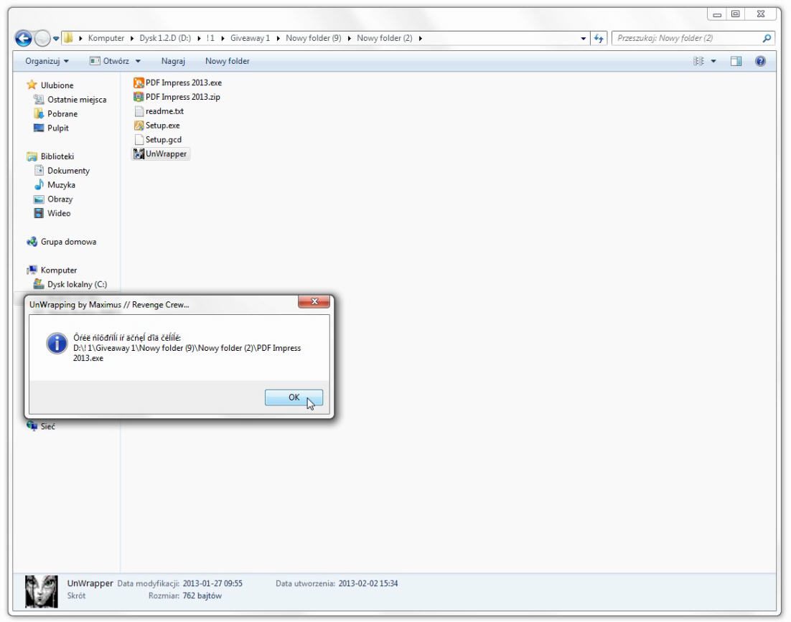Image resolution: width=791 pixels, height=622 pixels.
Task: Expand the Otwórz dropdown arrow
Action: click(x=138, y=62)
